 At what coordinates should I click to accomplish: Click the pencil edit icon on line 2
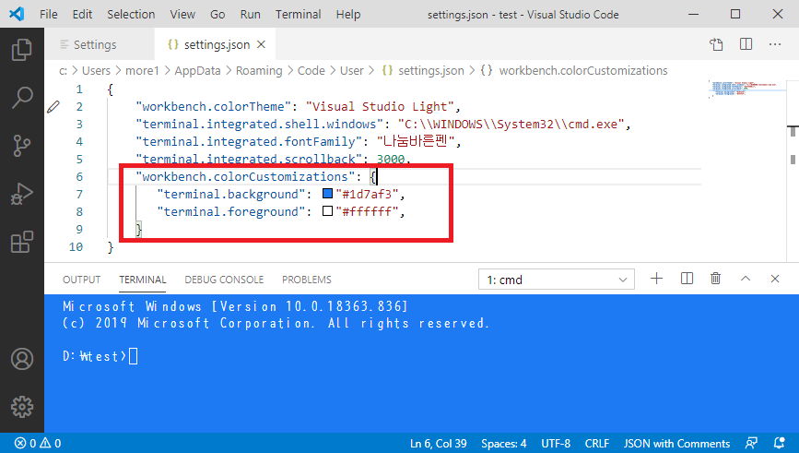tap(53, 107)
